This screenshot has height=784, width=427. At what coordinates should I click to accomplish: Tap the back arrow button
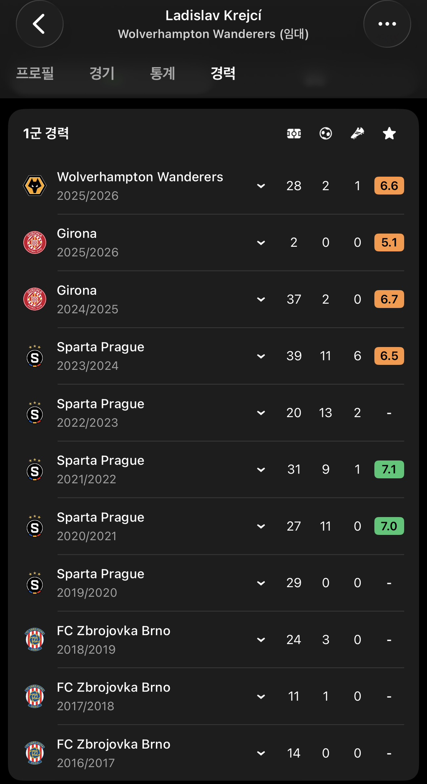39,24
